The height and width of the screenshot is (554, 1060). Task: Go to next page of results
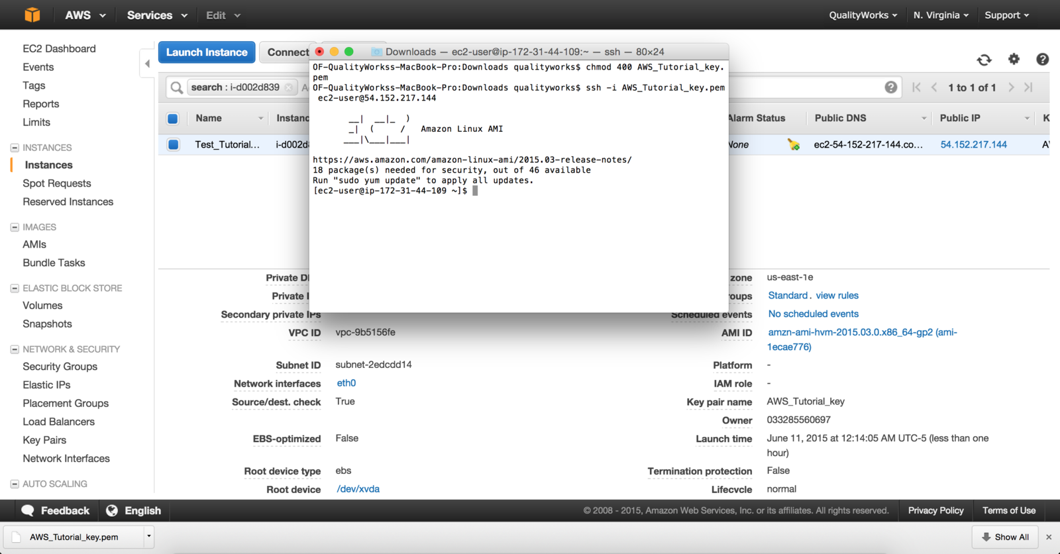click(x=1011, y=87)
